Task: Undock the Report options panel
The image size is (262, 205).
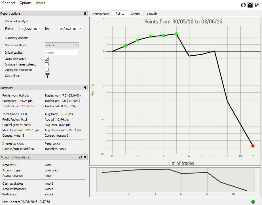Action: click(x=85, y=14)
